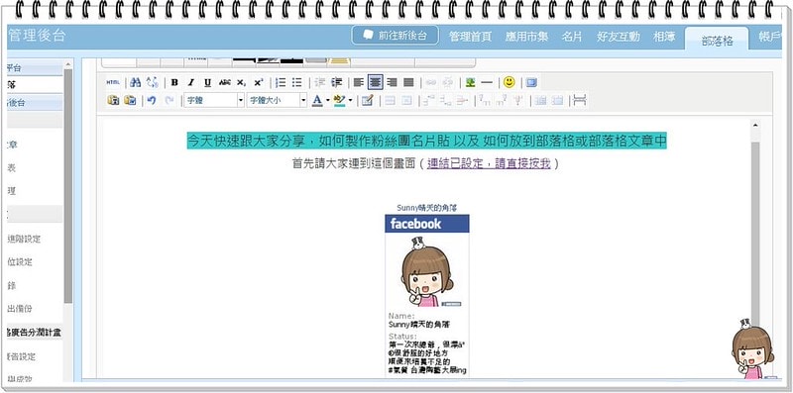Insert a horizontal rule line
The width and height of the screenshot is (793, 393).
[x=487, y=82]
